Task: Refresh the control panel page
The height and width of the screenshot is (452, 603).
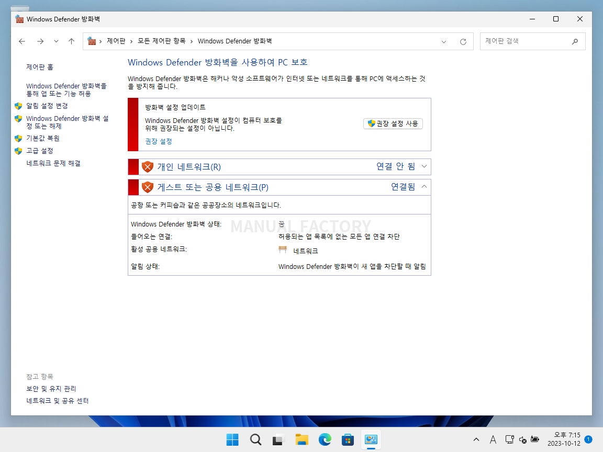Action: click(x=463, y=41)
